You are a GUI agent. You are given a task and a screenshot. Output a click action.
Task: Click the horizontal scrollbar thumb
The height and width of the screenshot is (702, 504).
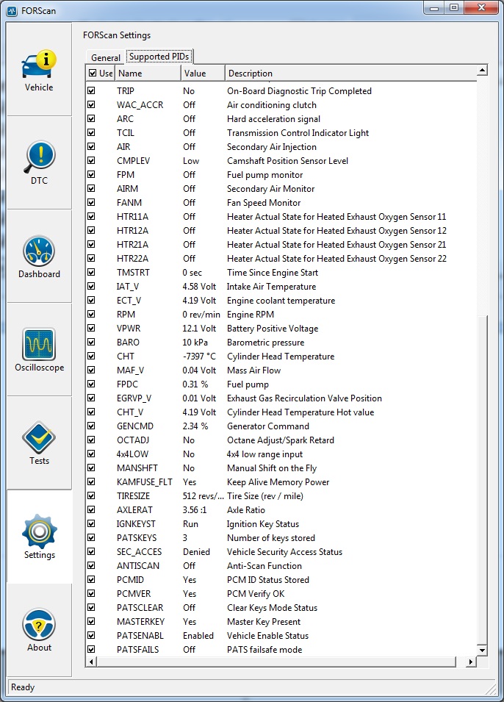coord(276,662)
